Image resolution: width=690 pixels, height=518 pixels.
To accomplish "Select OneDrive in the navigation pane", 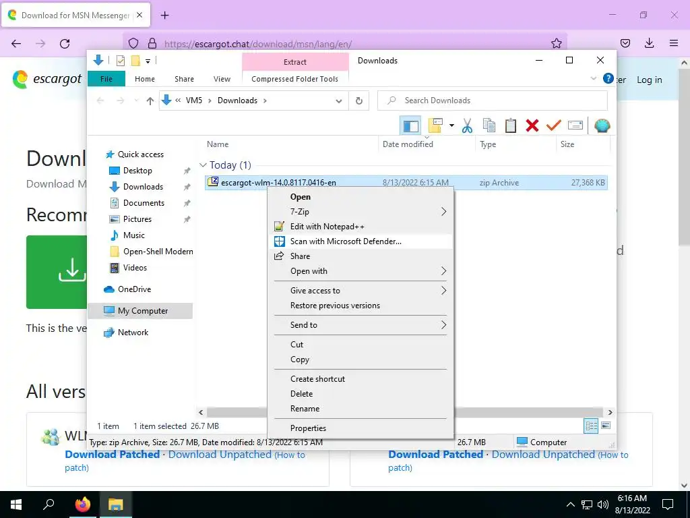I will tap(134, 289).
